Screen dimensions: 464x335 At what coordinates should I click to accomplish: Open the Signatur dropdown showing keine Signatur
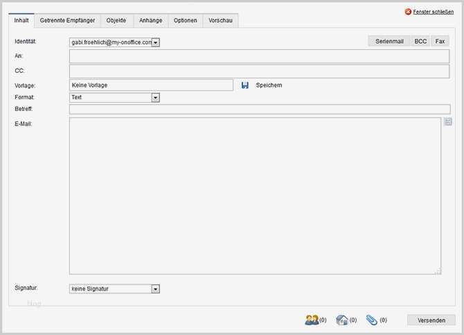(x=114, y=289)
